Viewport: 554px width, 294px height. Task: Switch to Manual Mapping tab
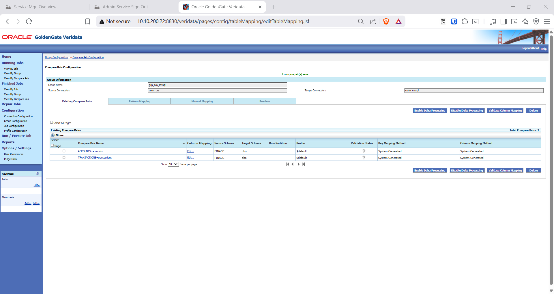pos(202,101)
